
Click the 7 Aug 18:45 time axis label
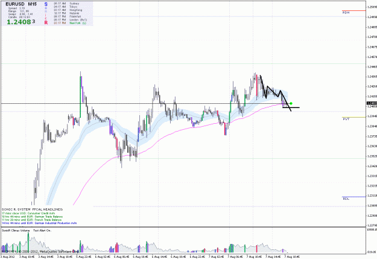click(292, 257)
